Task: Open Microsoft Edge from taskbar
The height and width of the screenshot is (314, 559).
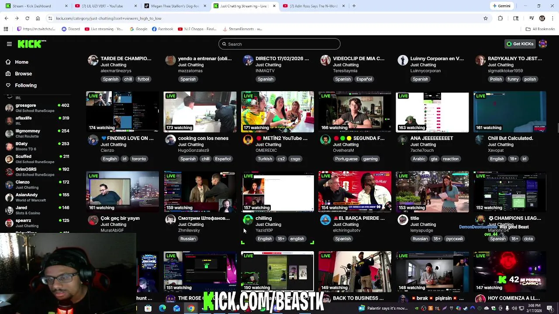Action: (x=162, y=308)
